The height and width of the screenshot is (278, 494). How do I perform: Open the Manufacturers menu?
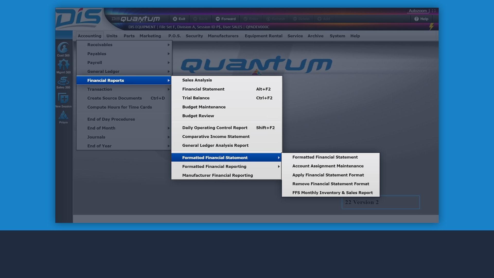(223, 36)
